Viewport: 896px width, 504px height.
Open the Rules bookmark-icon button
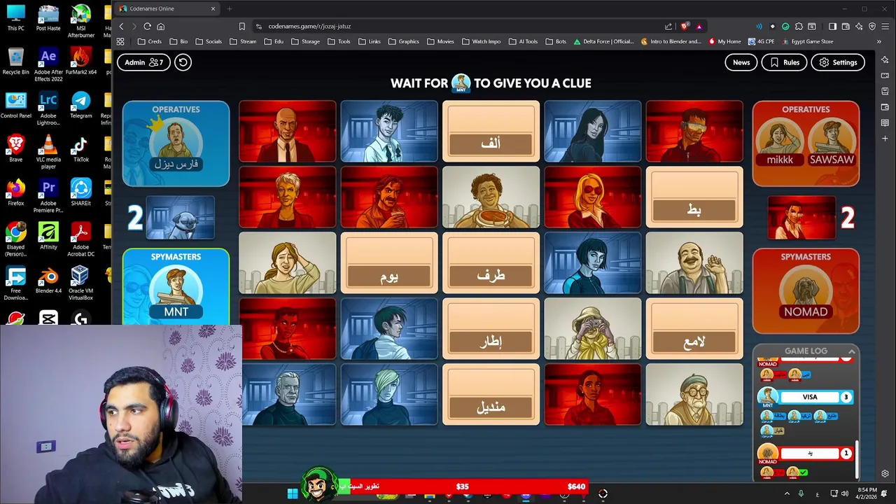(x=784, y=62)
